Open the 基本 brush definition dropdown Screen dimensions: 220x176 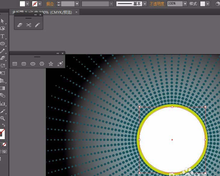[145, 4]
